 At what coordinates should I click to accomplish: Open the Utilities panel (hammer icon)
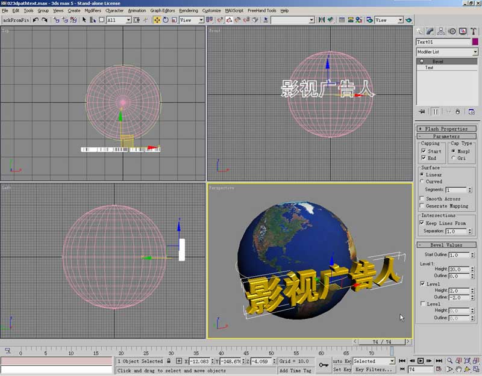click(474, 31)
